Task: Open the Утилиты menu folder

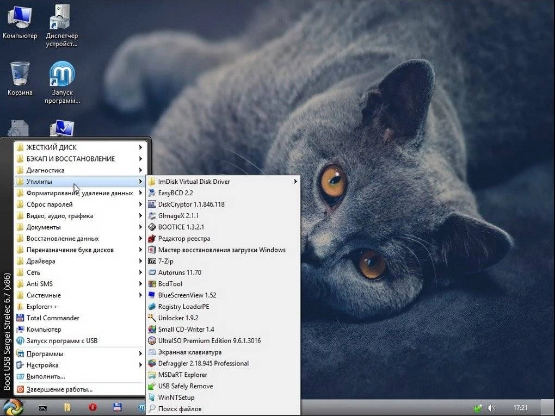Action: pyautogui.click(x=79, y=182)
